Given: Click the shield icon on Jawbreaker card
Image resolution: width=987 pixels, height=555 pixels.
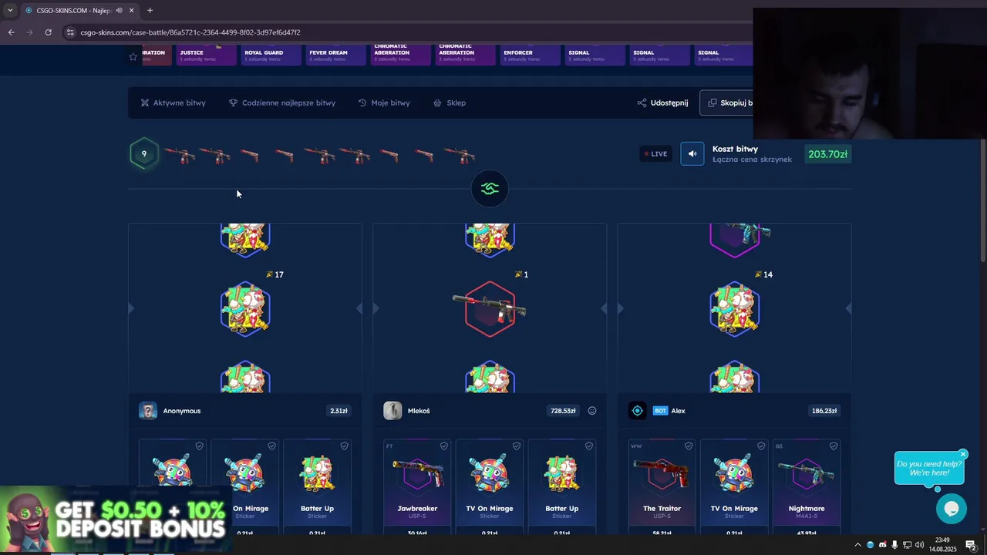Looking at the screenshot, I should click(x=444, y=446).
